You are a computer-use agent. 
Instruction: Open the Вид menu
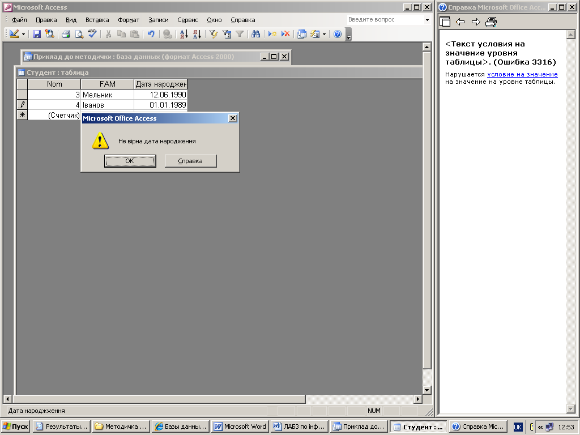coord(71,20)
